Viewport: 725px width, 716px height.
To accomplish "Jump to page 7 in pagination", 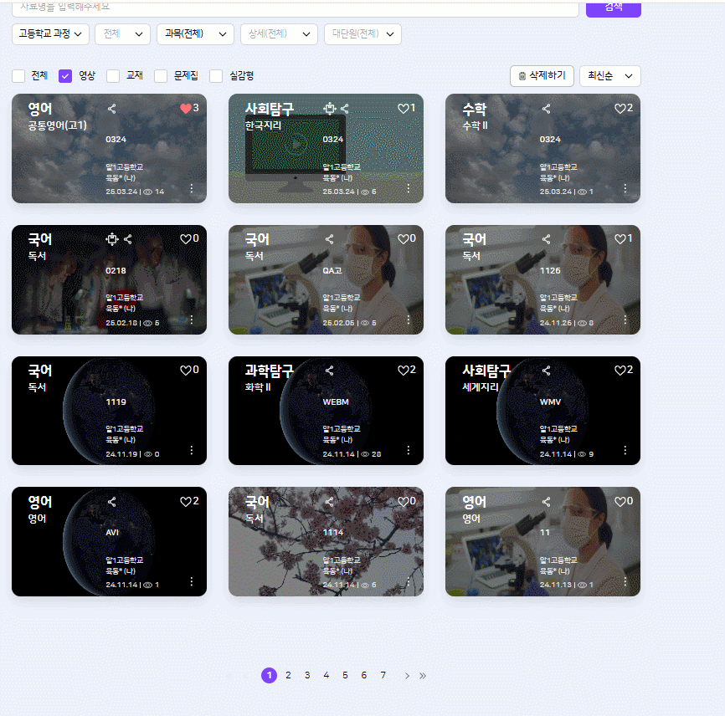I will [383, 676].
